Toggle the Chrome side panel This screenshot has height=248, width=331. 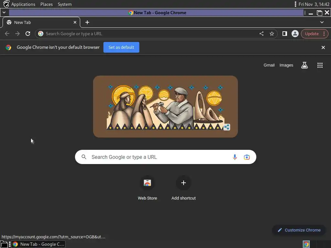(x=284, y=34)
